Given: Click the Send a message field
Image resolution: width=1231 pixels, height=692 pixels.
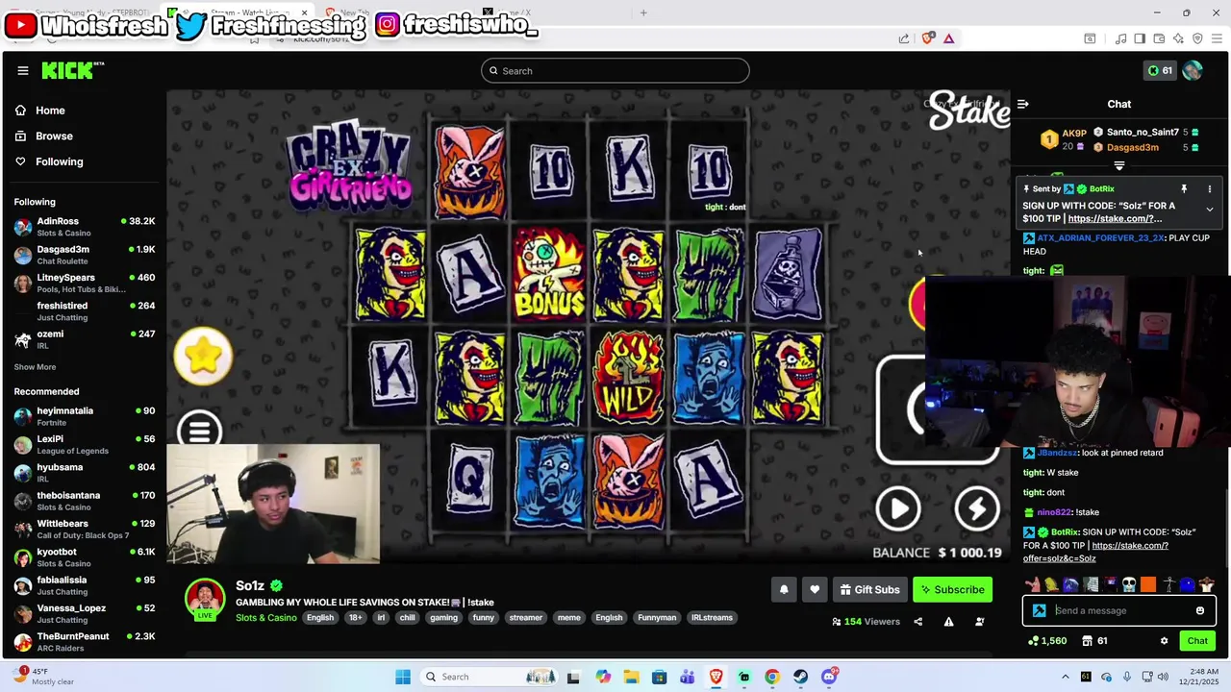Looking at the screenshot, I should tap(1118, 610).
